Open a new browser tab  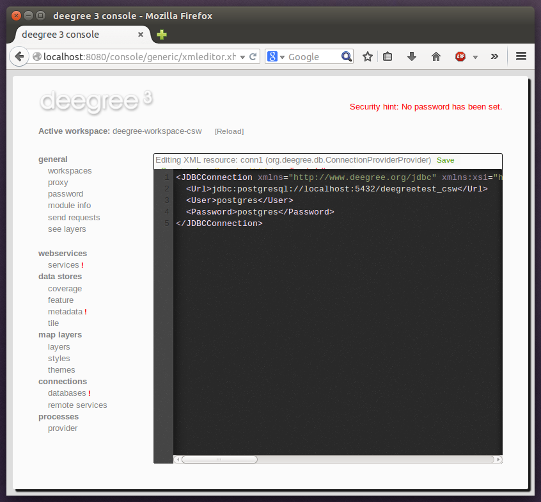(x=161, y=35)
